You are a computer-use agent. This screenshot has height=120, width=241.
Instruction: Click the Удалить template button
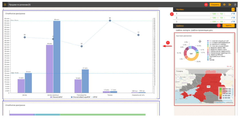click(x=228, y=26)
